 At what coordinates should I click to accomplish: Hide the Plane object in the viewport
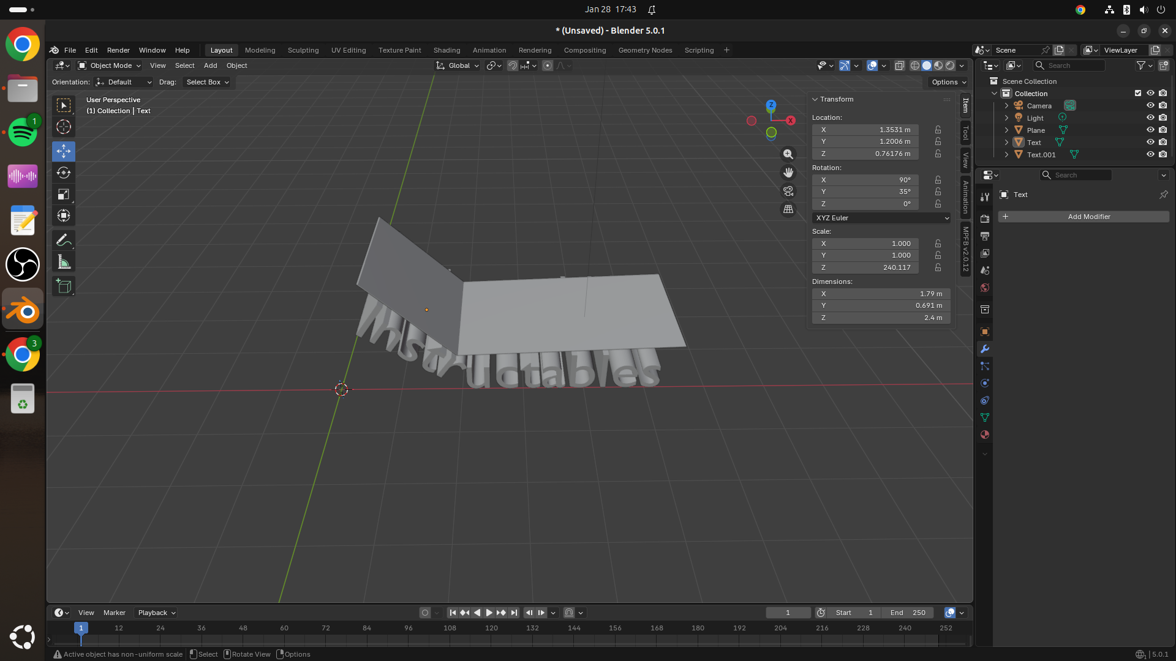1151,130
